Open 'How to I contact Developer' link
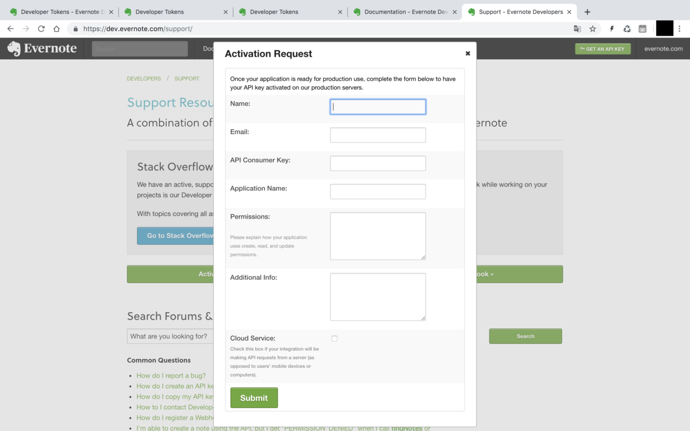Image resolution: width=690 pixels, height=431 pixels. coord(175,407)
